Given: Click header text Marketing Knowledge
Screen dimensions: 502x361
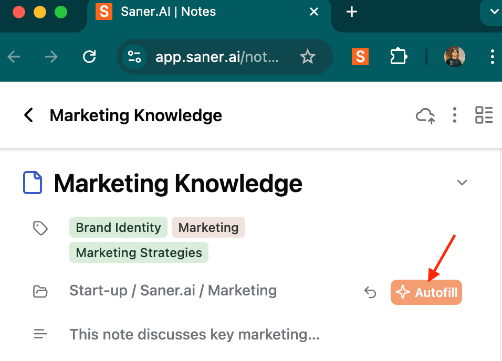Looking at the screenshot, I should (136, 115).
